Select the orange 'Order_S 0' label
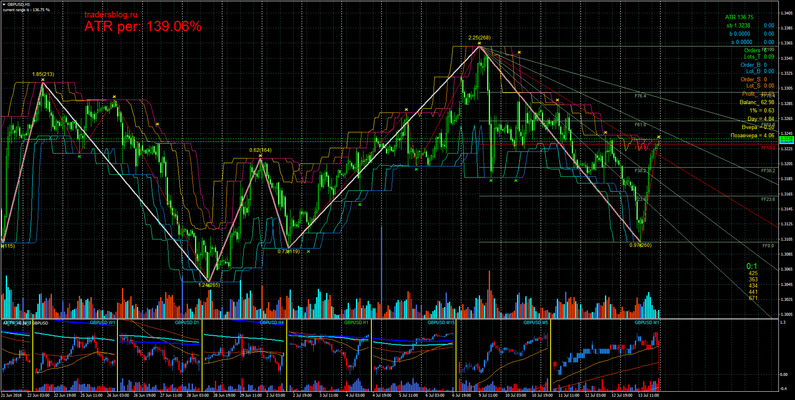The height and width of the screenshot is (400, 795). click(x=754, y=79)
